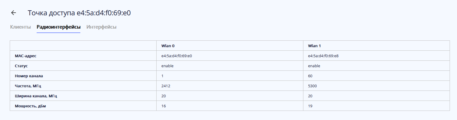Click the Wlan 0 column header
This screenshot has height=120, width=457.
point(167,46)
